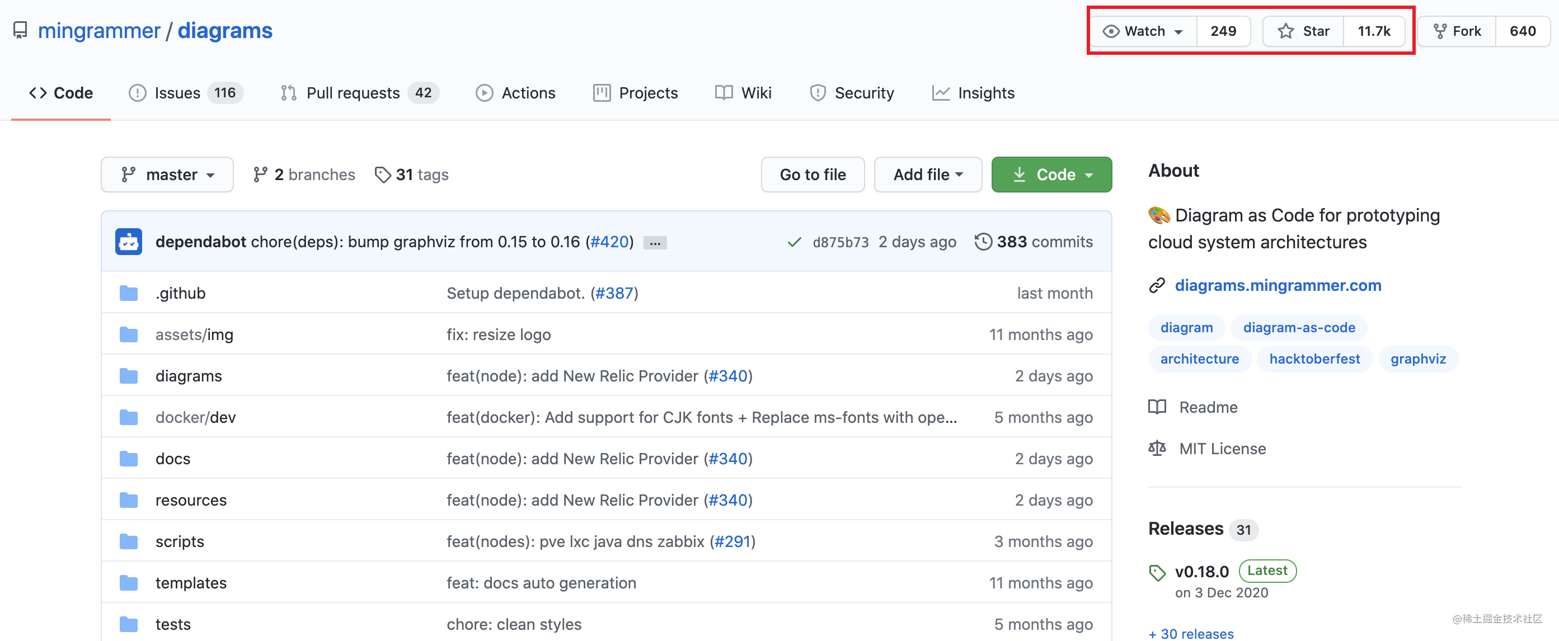Click the dependabot avatar icon
Screen dimensions: 1559x641
pos(129,241)
